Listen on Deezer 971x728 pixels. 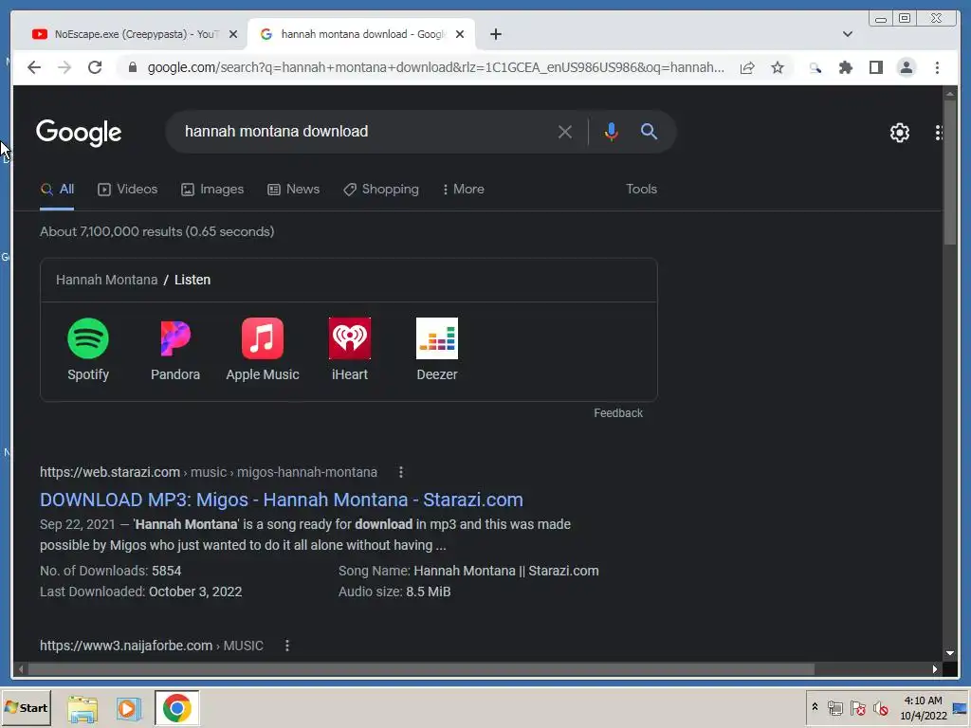(437, 350)
